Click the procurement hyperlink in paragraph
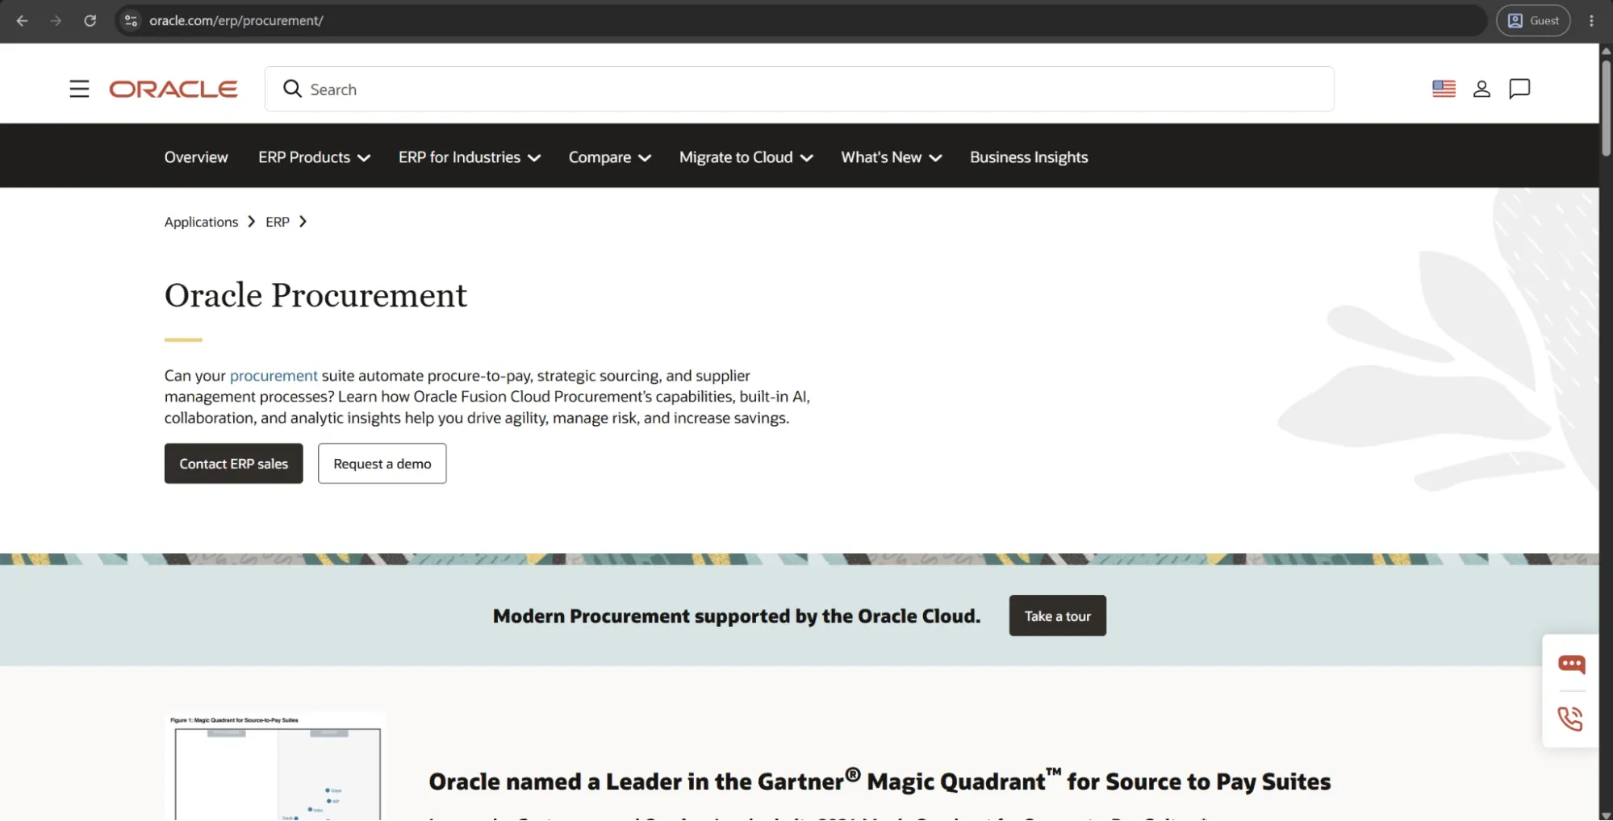 click(274, 376)
